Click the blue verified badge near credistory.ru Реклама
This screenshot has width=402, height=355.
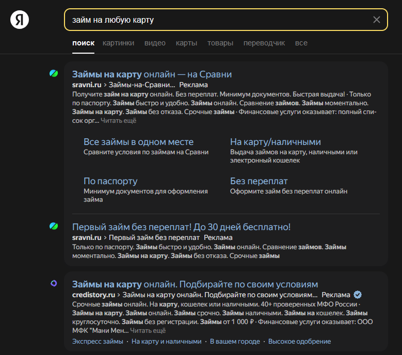coord(358,295)
